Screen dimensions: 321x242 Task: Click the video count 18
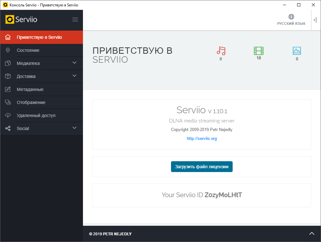point(259,58)
